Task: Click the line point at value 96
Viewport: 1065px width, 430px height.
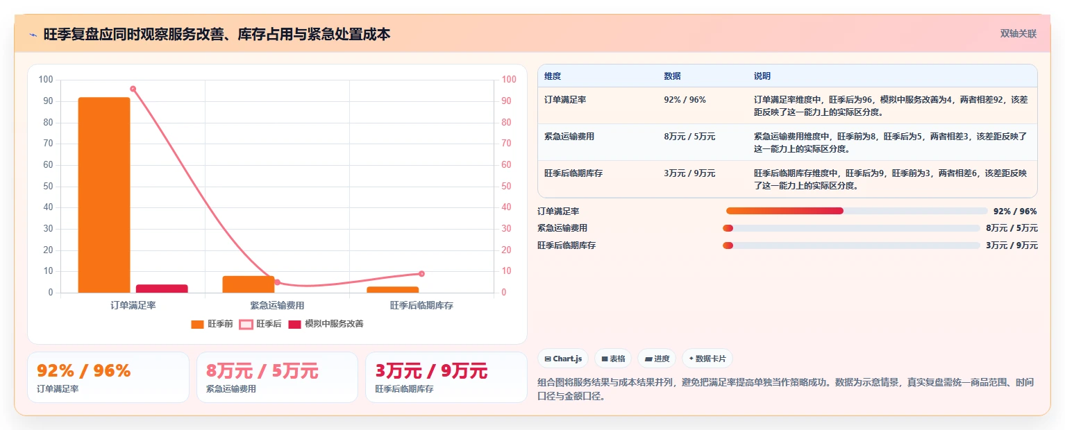Action: pyautogui.click(x=133, y=89)
